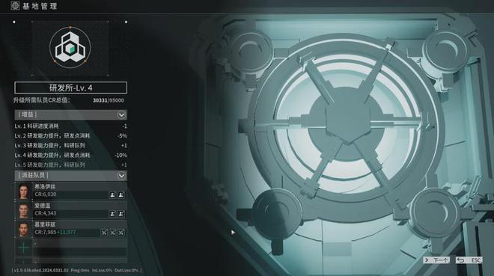Click first skill icon on 希洛伊丝 row
The width and height of the screenshot is (494, 276).
point(112,194)
